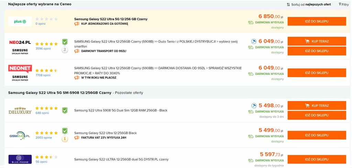This screenshot has height=168, width=352.
Task: Open the Blue Phone shop logo
Action: pyautogui.click(x=20, y=159)
